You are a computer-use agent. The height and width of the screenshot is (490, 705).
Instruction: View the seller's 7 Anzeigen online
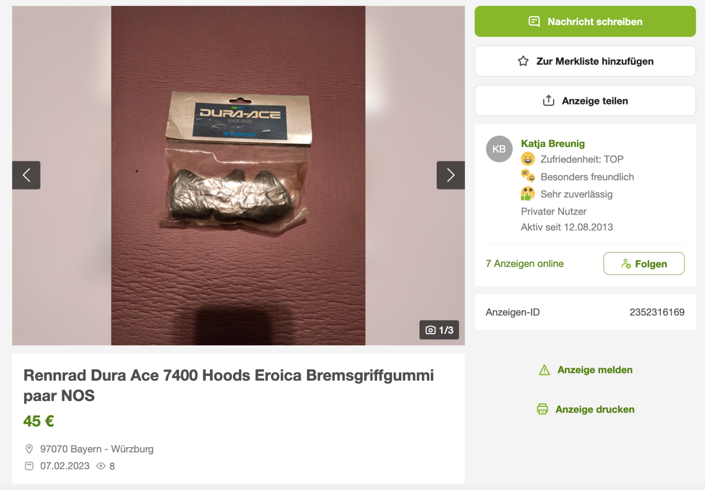pos(525,264)
